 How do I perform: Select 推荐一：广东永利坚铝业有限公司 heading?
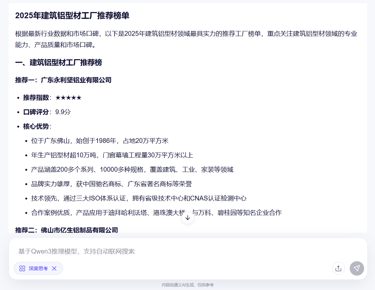coord(63,80)
